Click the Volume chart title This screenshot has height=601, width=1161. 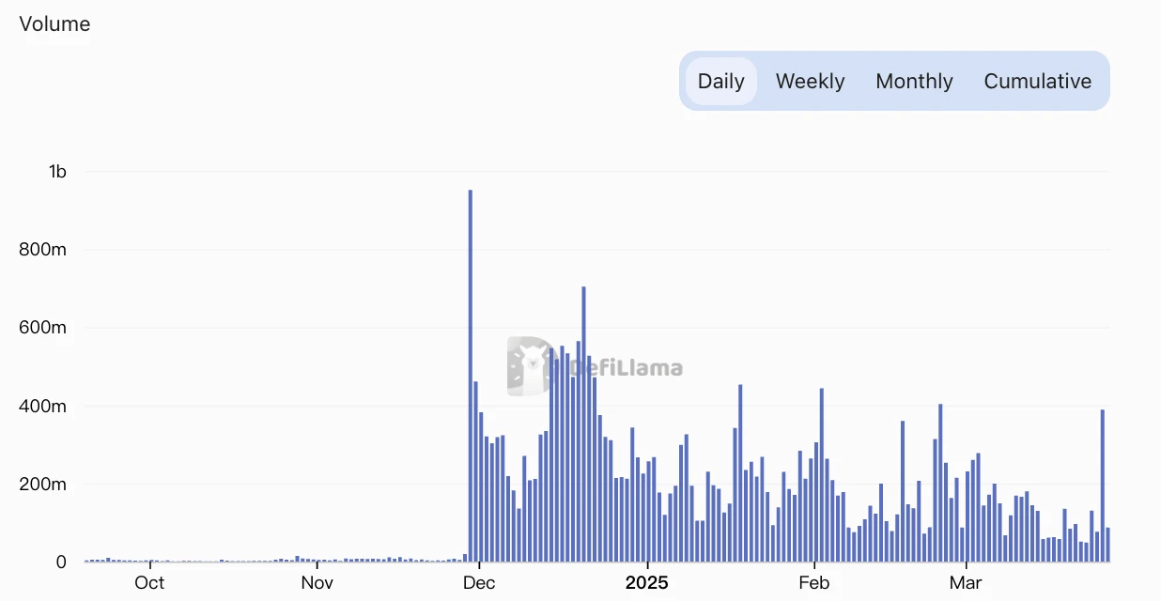pyautogui.click(x=54, y=24)
